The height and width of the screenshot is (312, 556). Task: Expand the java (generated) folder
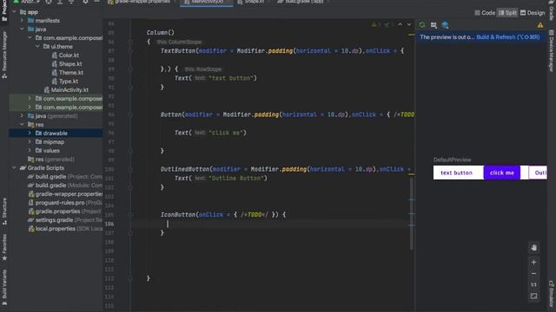[x=22, y=115]
